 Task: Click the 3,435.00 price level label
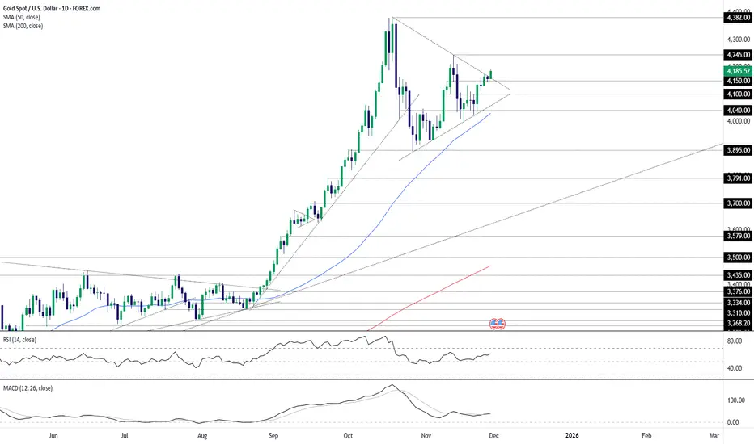point(738,275)
